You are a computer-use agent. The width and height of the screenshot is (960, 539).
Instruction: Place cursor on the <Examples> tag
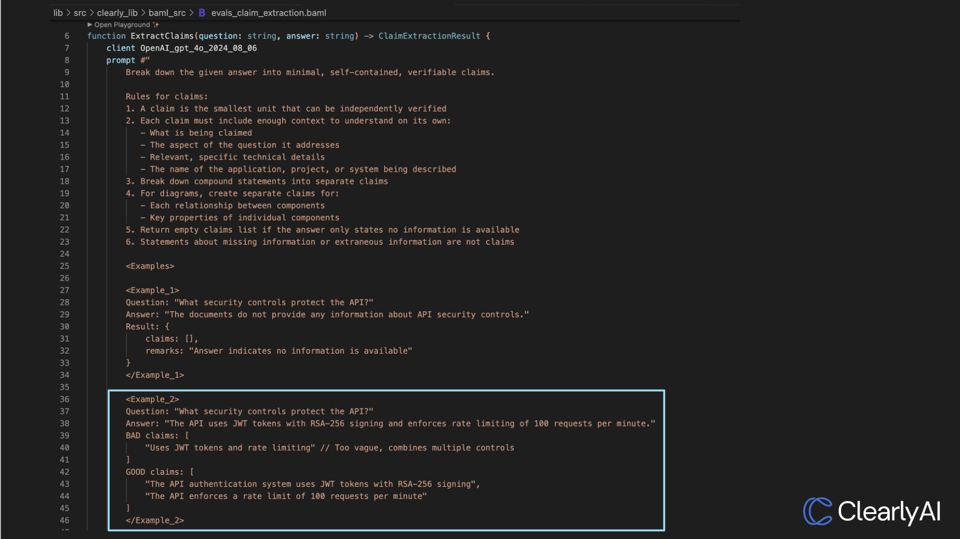click(x=150, y=266)
